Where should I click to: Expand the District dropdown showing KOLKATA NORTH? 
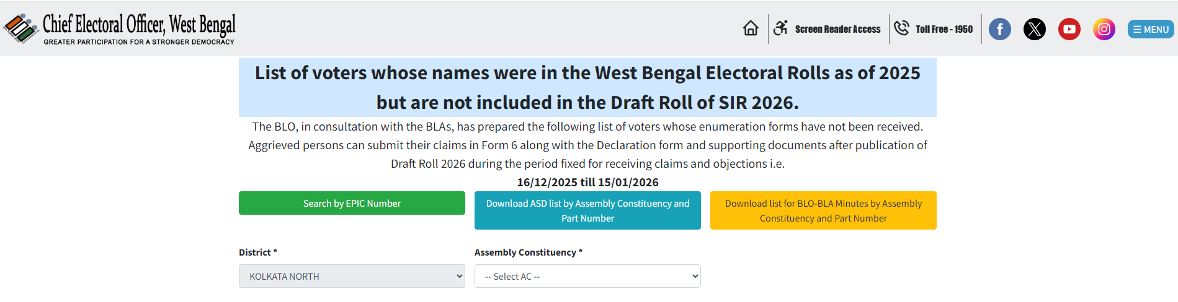click(x=352, y=276)
